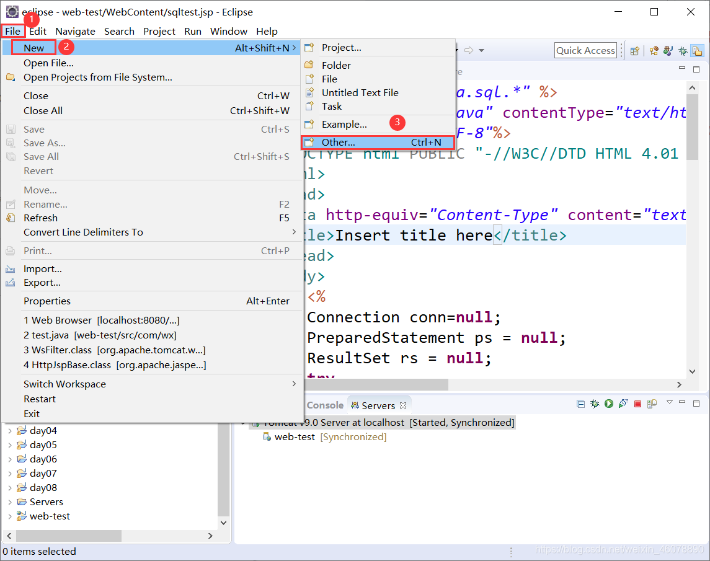
Task: Start the server in debug mode
Action: tap(595, 404)
